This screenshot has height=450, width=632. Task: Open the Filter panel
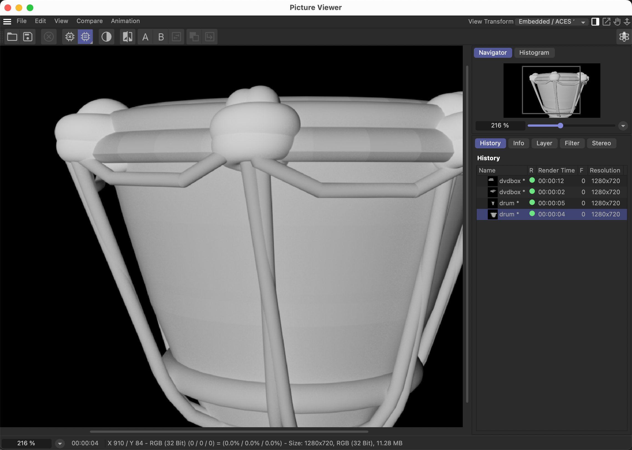tap(572, 143)
